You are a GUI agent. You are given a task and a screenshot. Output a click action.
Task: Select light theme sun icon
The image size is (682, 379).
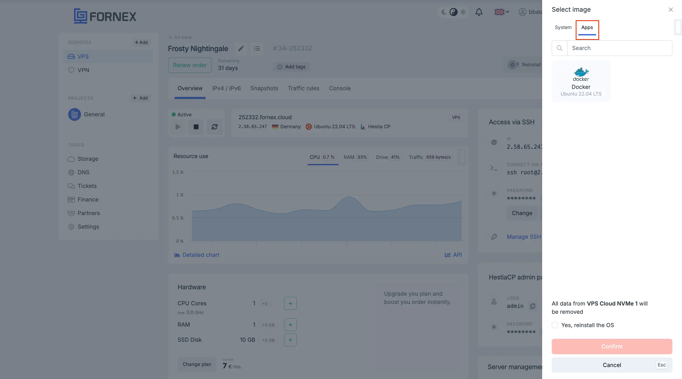(463, 12)
